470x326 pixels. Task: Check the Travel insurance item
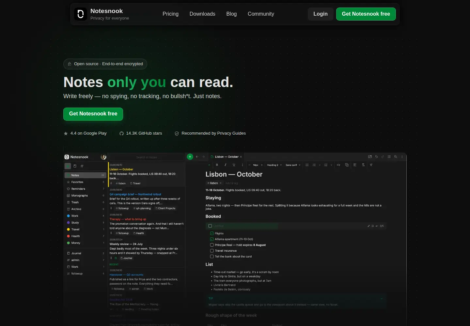(x=212, y=251)
